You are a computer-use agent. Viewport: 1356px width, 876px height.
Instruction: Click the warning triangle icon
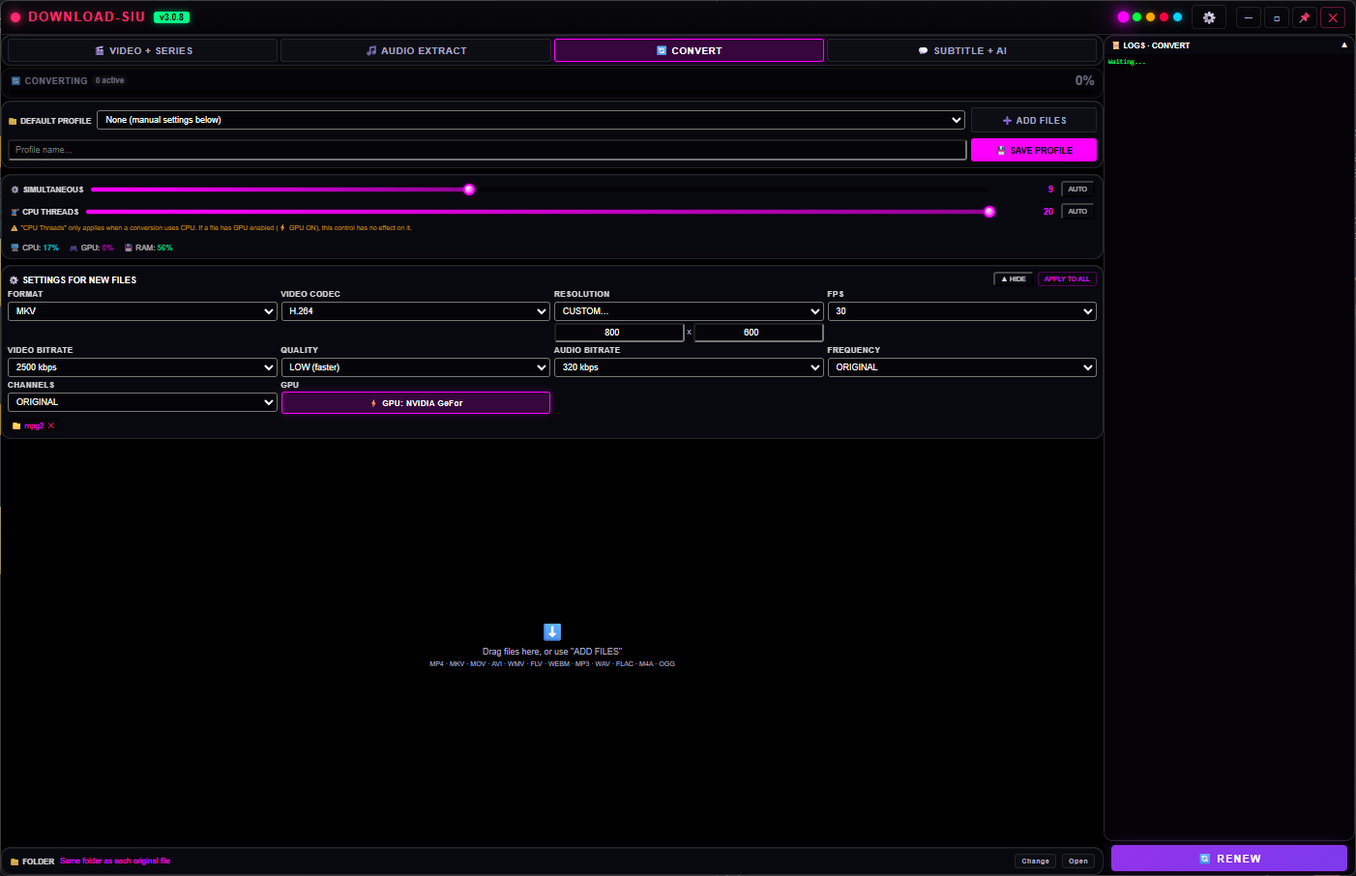coord(15,228)
